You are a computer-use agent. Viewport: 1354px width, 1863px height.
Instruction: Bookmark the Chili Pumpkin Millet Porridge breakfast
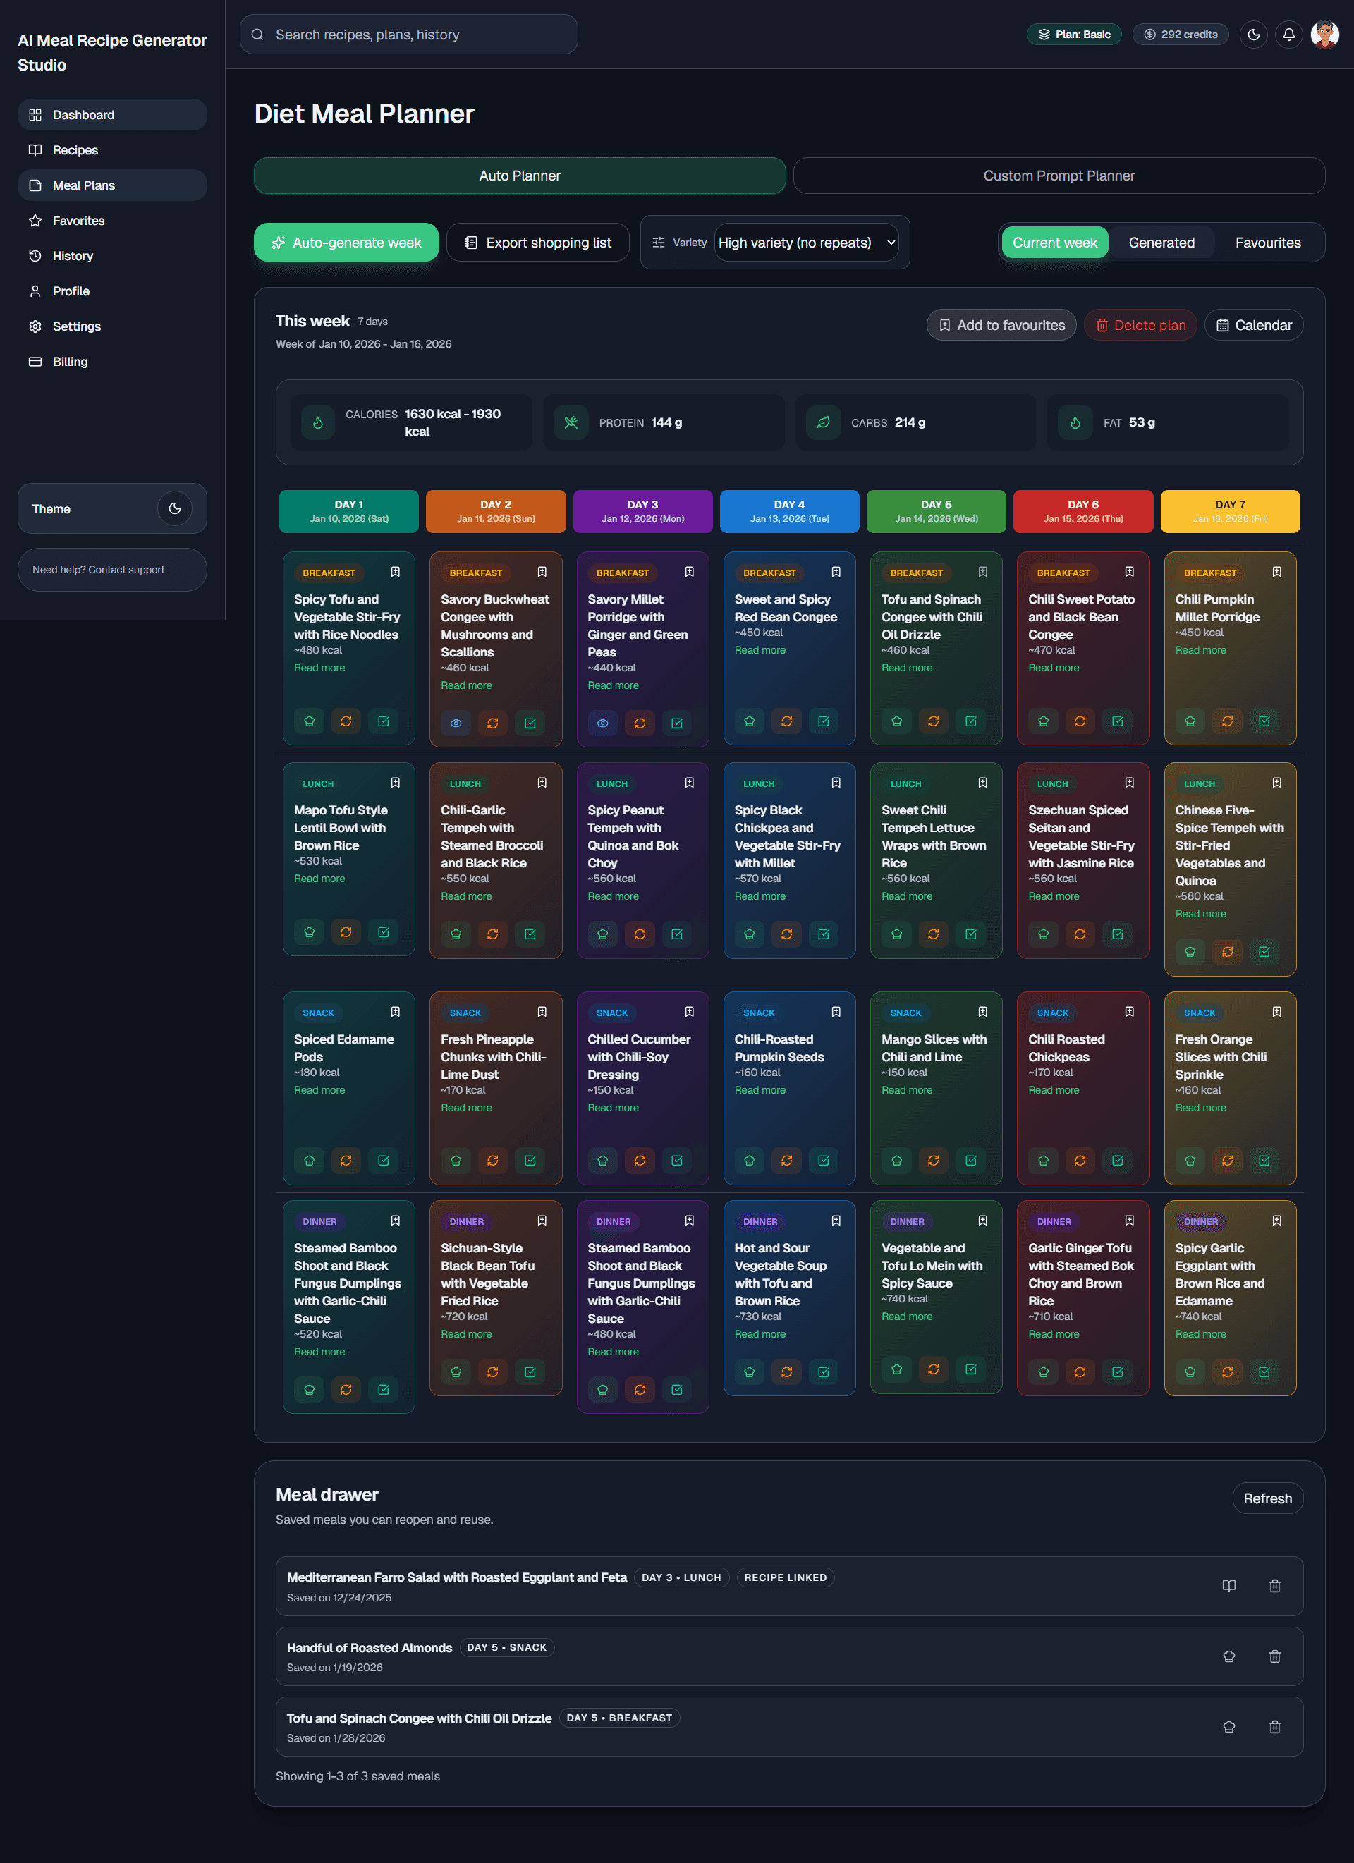pyautogui.click(x=1275, y=573)
